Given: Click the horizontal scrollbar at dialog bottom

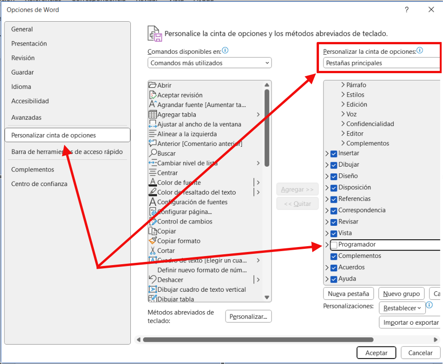Looking at the screenshot, I should tap(258, 340).
